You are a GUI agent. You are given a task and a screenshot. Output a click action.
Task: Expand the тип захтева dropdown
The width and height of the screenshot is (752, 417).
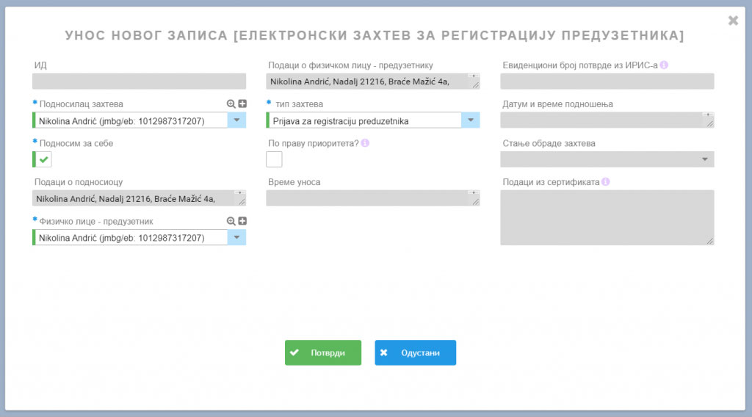click(470, 120)
